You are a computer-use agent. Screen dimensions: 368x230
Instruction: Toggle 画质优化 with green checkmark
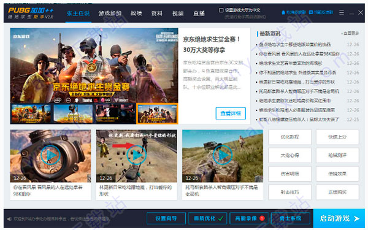pos(208,218)
